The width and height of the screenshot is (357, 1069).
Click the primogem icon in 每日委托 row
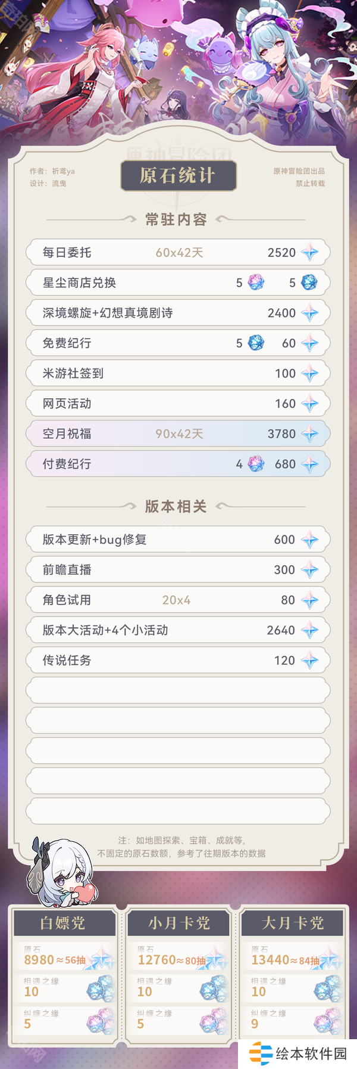coord(309,253)
